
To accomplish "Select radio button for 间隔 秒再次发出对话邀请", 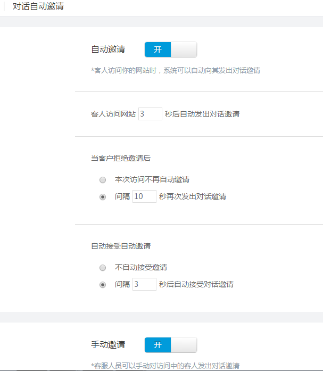I will click(x=103, y=196).
